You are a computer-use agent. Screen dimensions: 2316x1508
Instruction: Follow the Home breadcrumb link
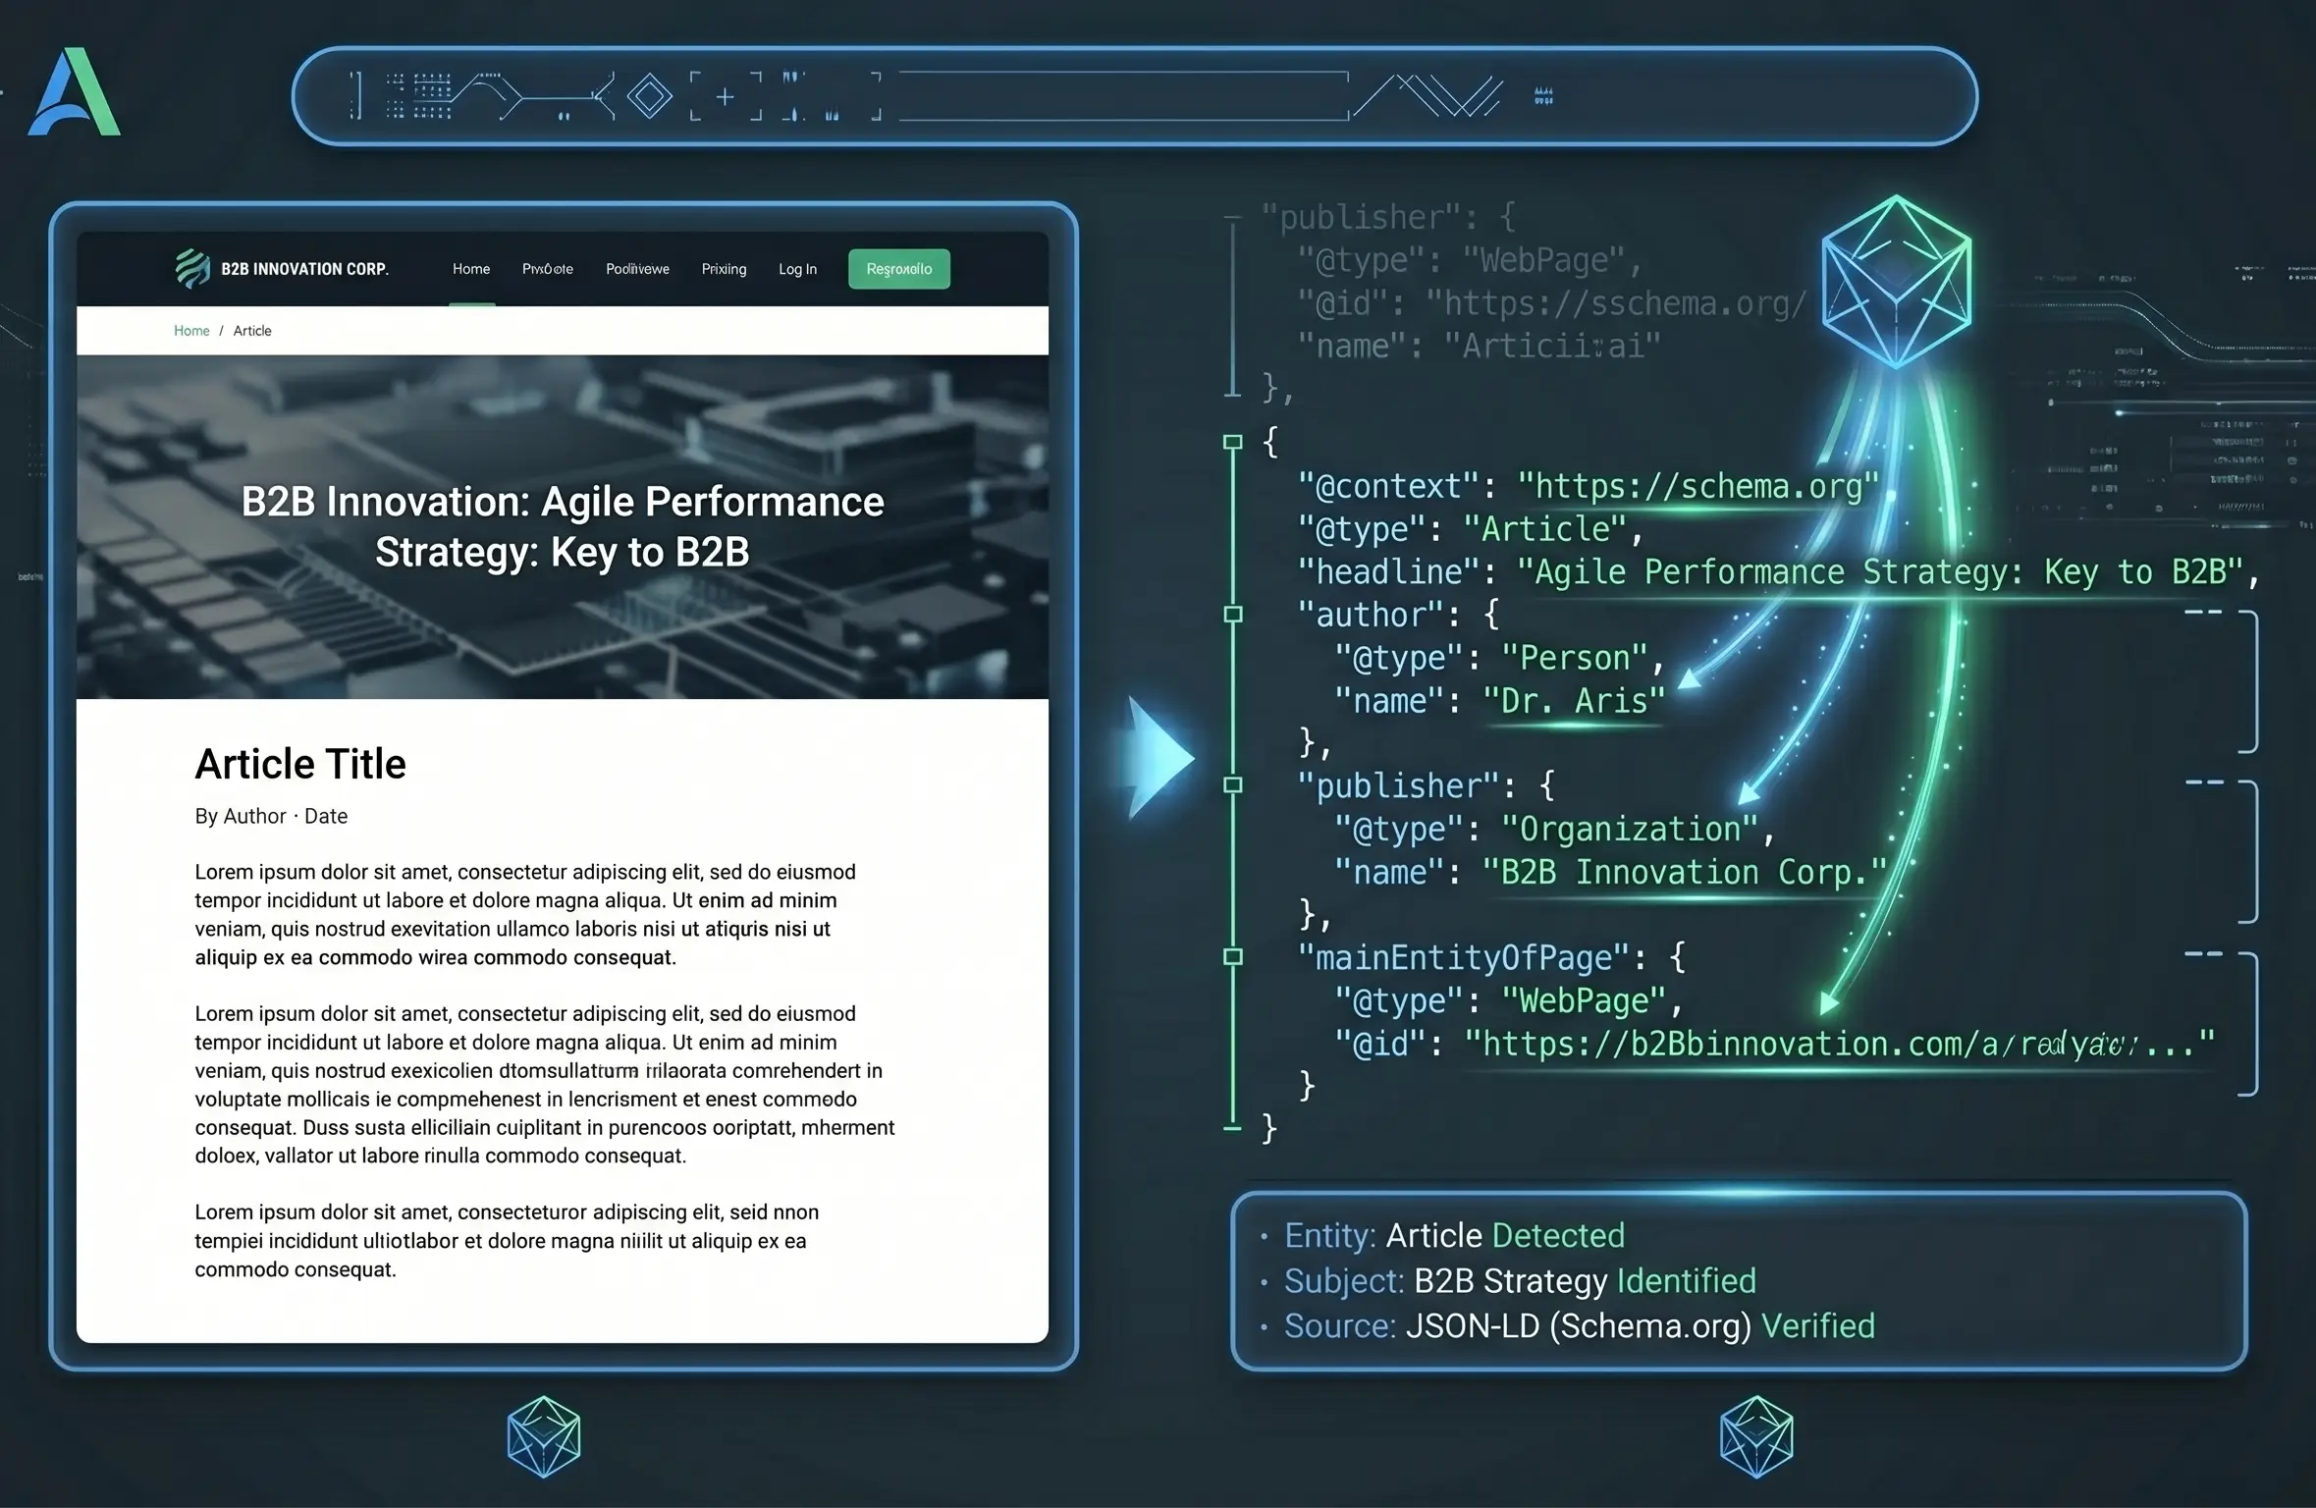[x=191, y=331]
